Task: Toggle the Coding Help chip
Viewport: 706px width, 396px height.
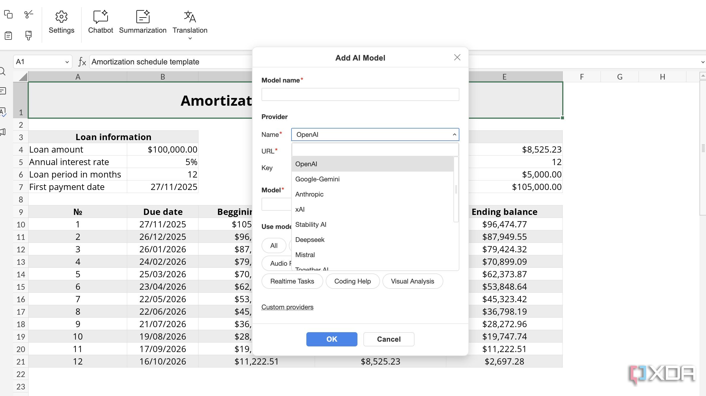Action: 352,281
